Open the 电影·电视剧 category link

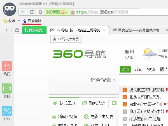click(x=102, y=116)
